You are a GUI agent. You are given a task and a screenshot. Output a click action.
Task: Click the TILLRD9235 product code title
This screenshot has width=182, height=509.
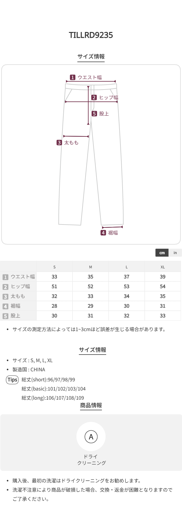[x=91, y=35]
